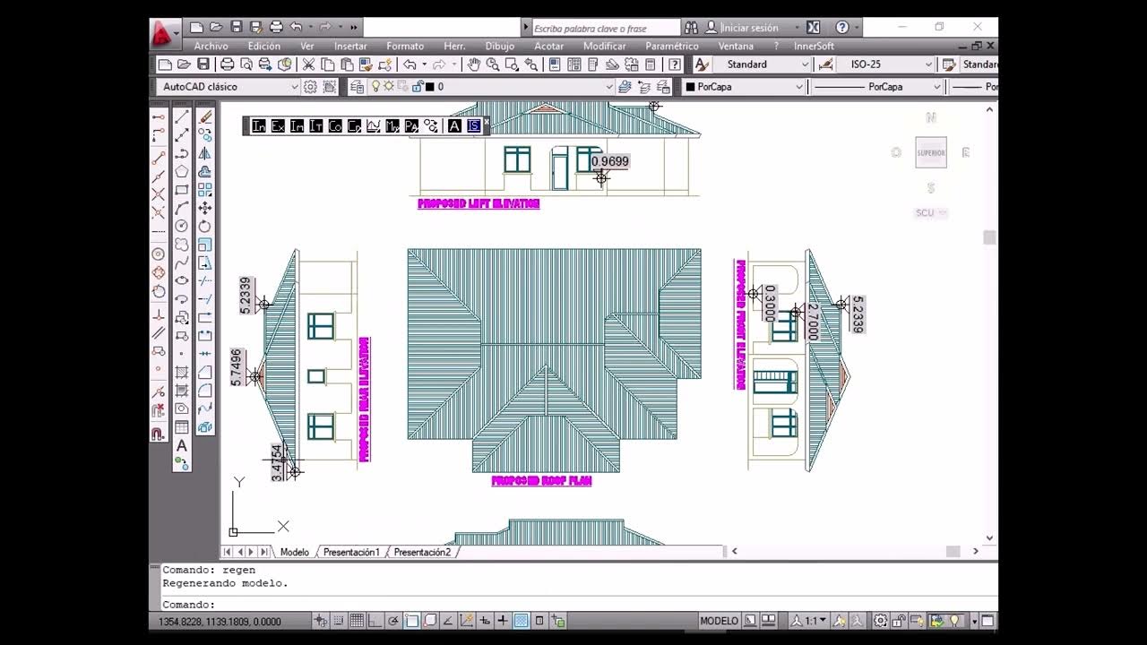The height and width of the screenshot is (645, 1147).
Task: Click the InnerSoft toolbar A button
Action: point(454,126)
